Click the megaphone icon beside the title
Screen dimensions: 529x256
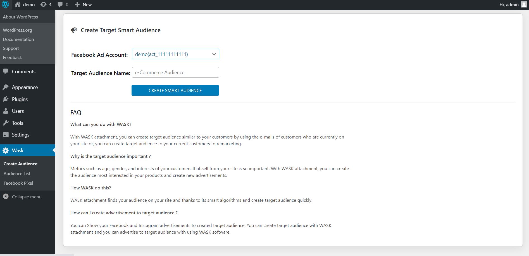tap(74, 30)
